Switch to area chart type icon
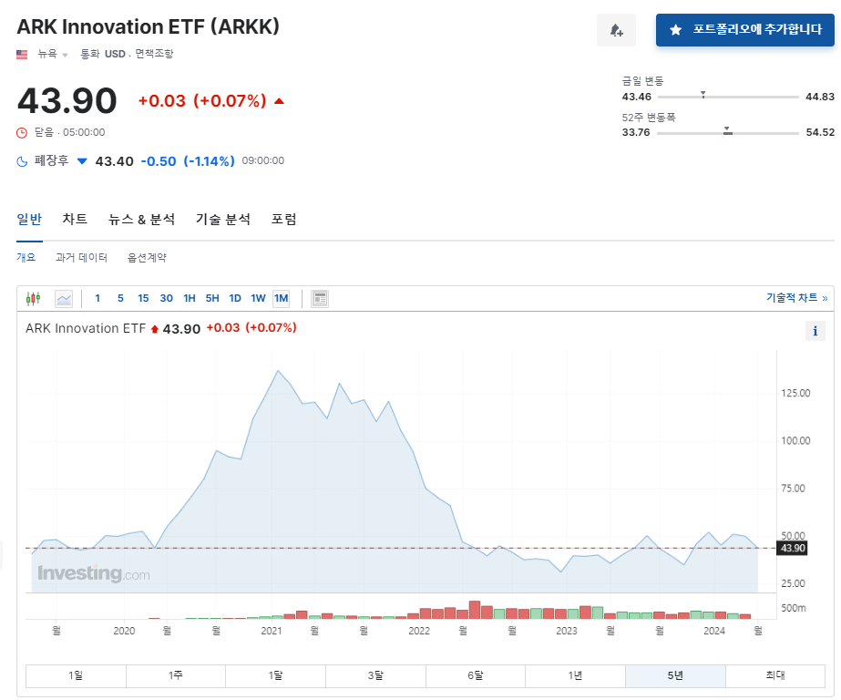The height and width of the screenshot is (700, 841). [x=64, y=299]
